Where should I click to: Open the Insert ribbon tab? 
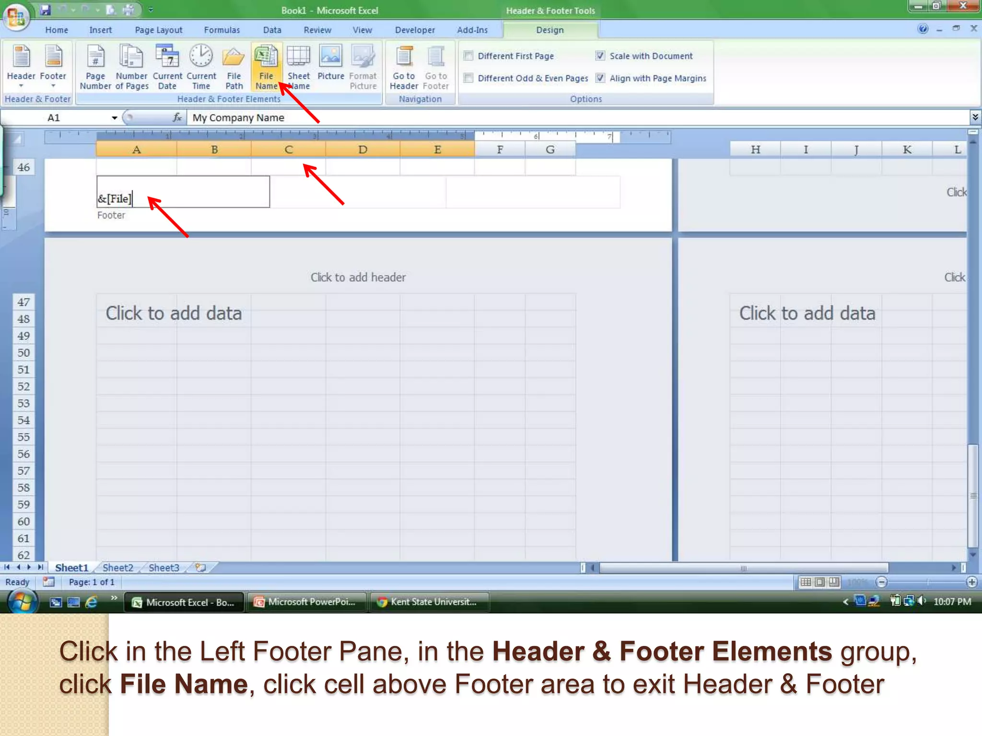(x=100, y=30)
